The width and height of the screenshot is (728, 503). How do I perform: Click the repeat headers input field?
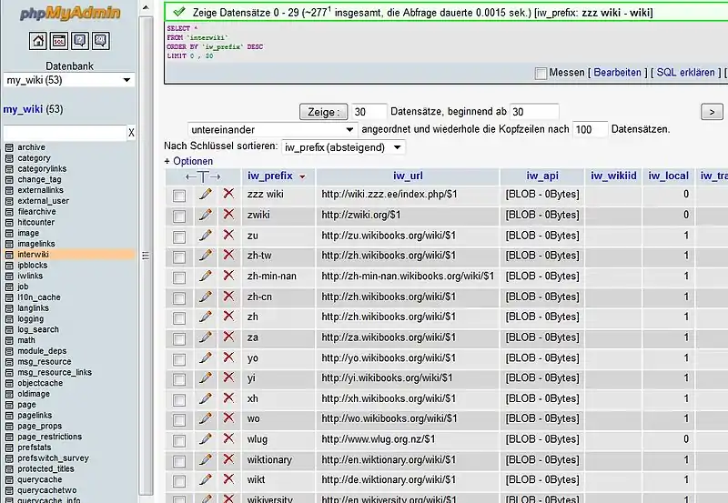tap(590, 129)
